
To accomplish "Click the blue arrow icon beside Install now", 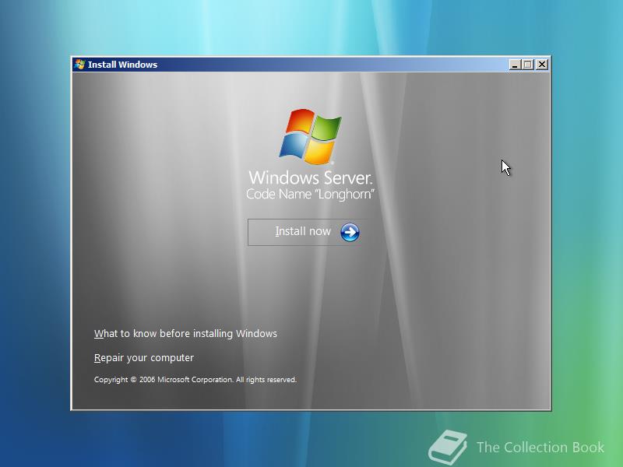I will 350,232.
